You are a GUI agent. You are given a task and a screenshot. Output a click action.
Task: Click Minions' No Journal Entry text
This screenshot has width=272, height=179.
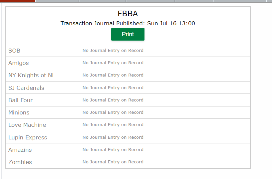[x=113, y=112]
